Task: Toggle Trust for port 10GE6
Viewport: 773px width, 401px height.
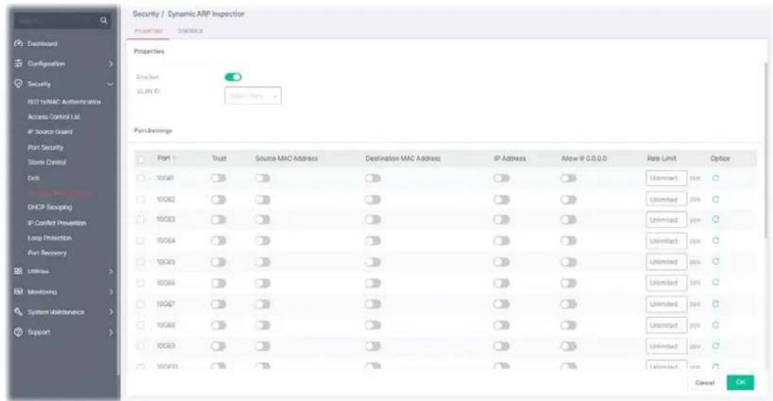Action: click(x=218, y=283)
